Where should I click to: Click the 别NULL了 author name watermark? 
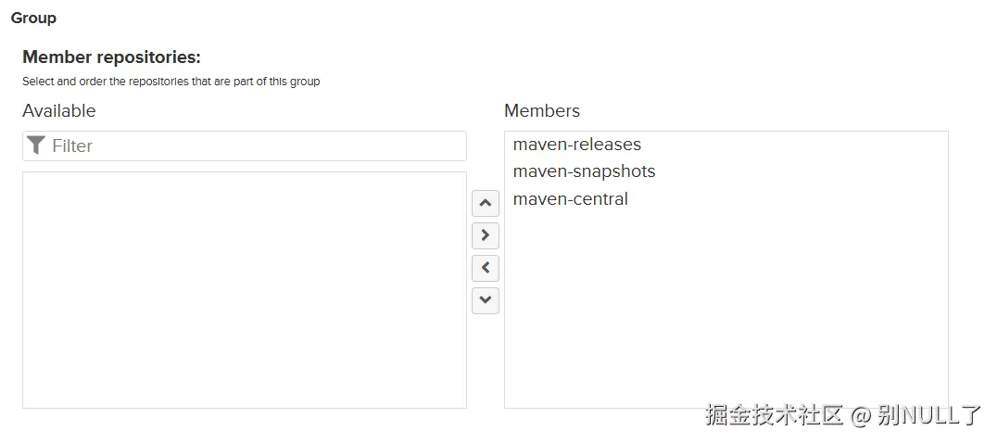(x=929, y=414)
